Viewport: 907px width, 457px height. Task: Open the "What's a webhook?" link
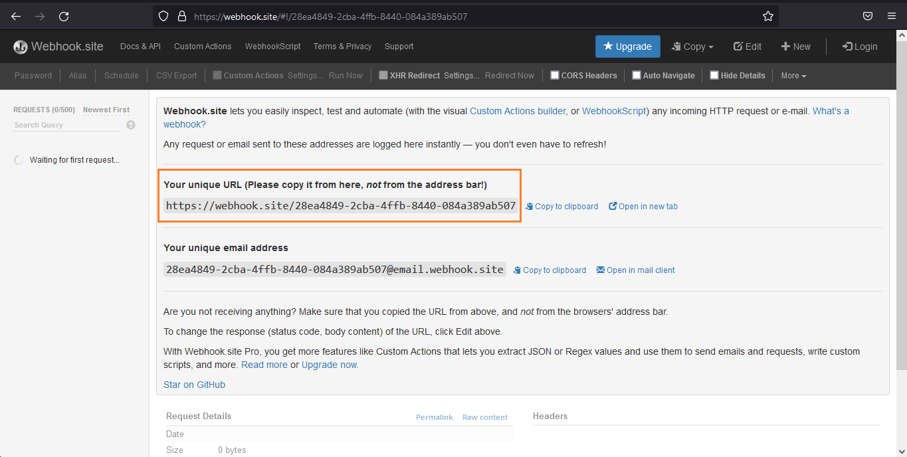point(831,111)
